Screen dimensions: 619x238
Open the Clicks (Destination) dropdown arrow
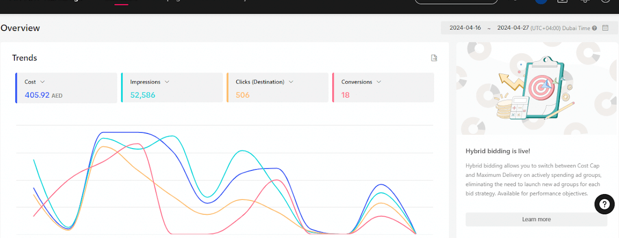pyautogui.click(x=291, y=82)
